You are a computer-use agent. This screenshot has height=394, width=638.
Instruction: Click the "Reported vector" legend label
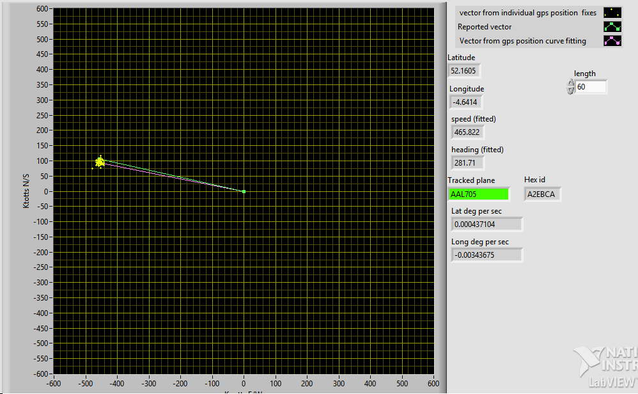coord(485,27)
